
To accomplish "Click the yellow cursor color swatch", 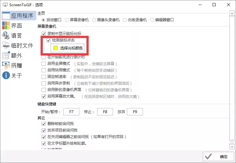I will (56, 48).
